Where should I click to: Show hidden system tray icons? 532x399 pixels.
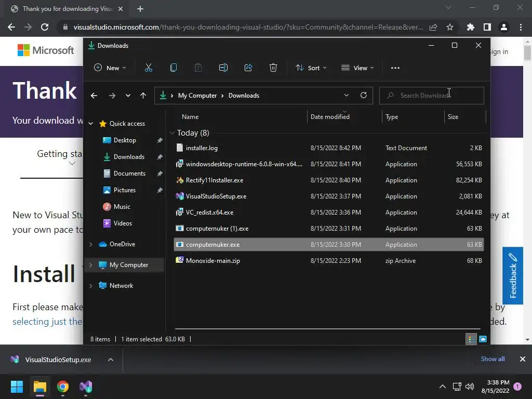(x=443, y=387)
